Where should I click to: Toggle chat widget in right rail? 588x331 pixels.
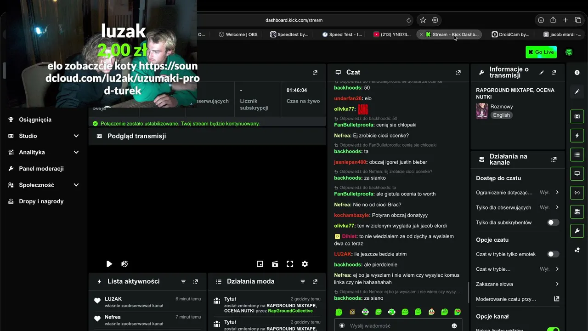pos(577,173)
